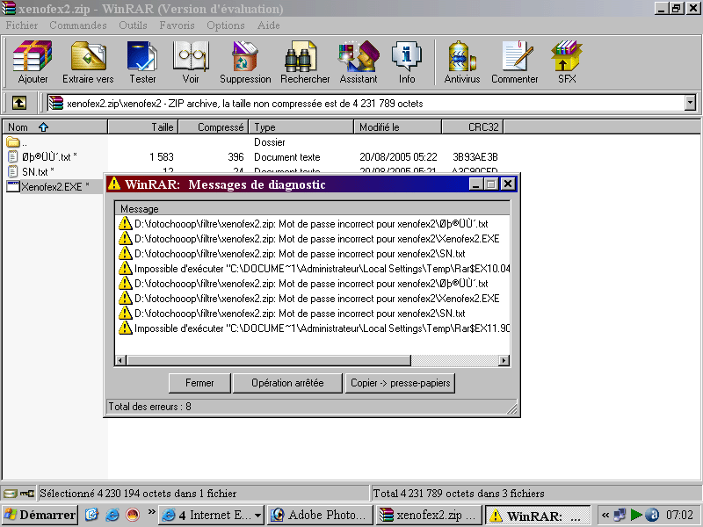Screen dimensions: 703x527
Task: Select the SN.txt file icon
Action: pos(13,171)
